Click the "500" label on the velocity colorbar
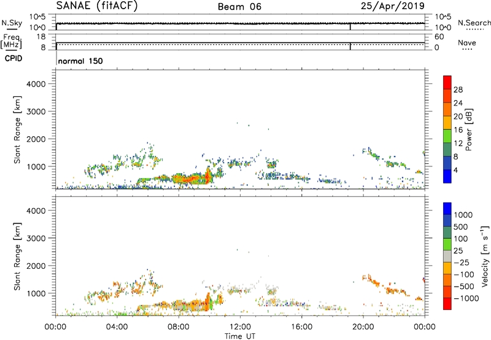 click(461, 227)
